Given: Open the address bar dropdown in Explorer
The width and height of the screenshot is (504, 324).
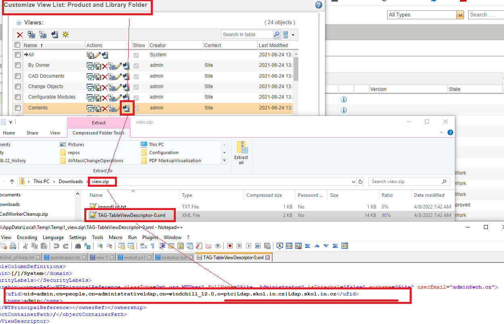Looking at the screenshot, I should (x=354, y=182).
